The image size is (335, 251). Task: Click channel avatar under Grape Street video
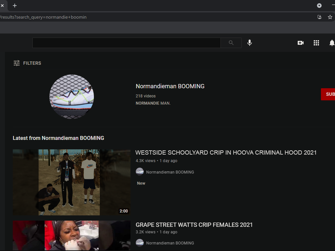(140, 243)
